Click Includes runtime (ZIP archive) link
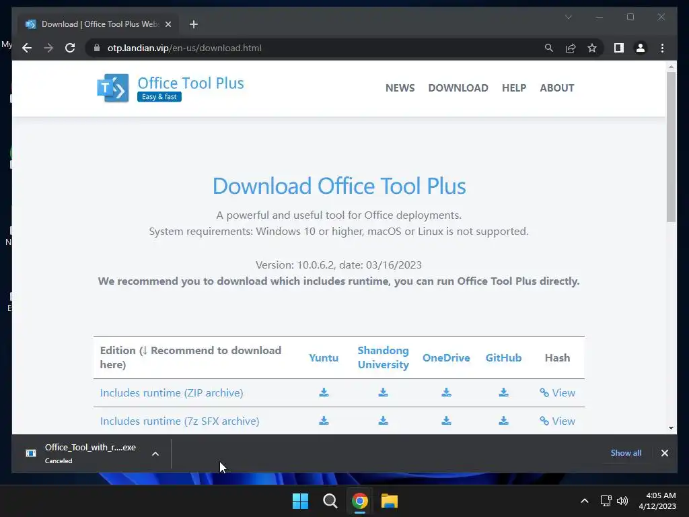The height and width of the screenshot is (517, 689). pyautogui.click(x=172, y=392)
